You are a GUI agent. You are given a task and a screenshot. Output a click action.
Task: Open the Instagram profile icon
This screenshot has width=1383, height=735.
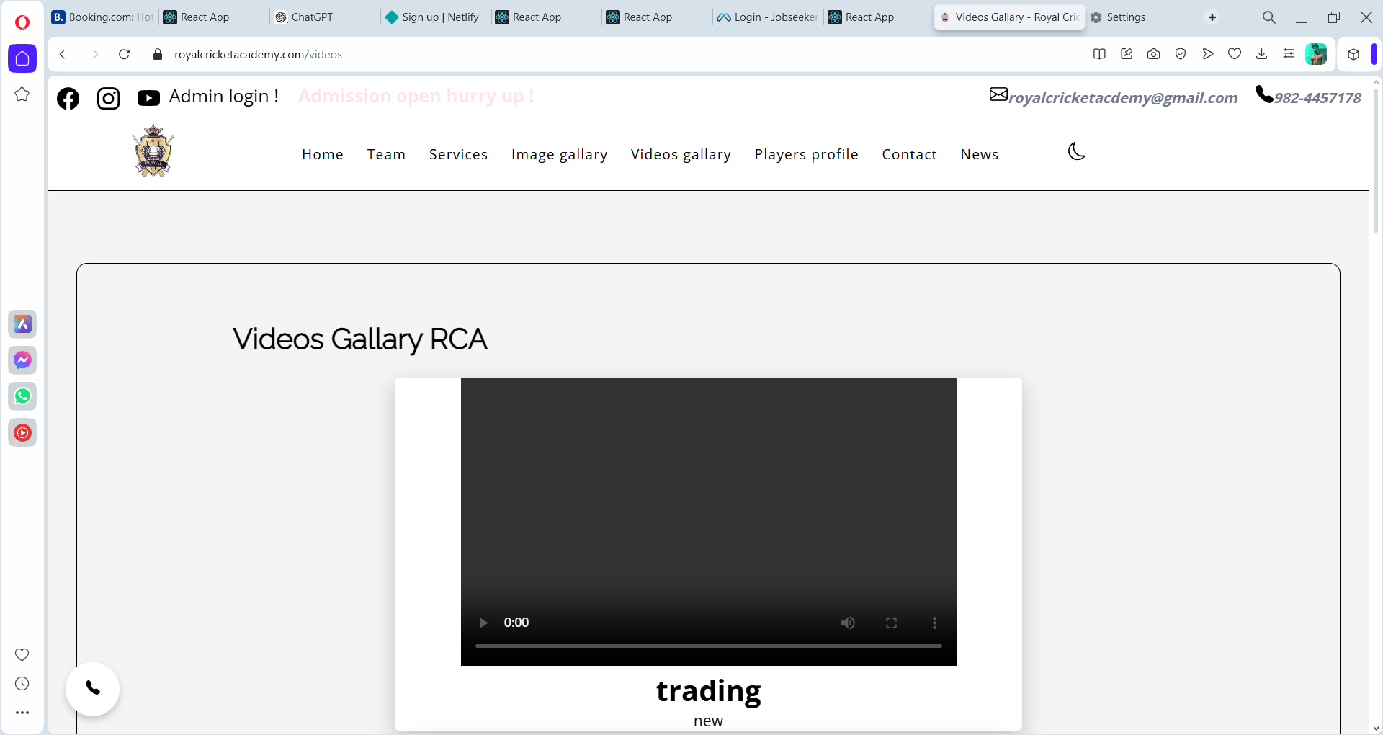[109, 98]
